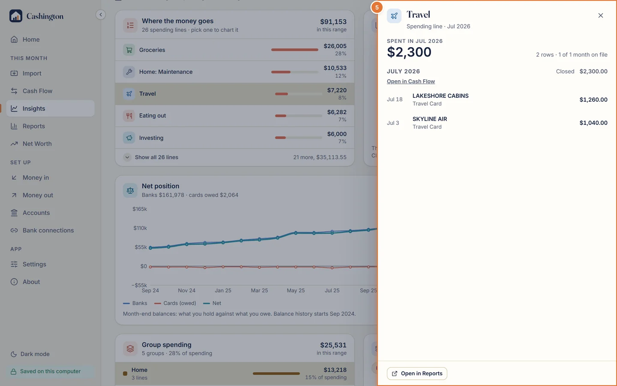Image resolution: width=617 pixels, height=386 pixels.
Task: Click the $91,153 range total
Action: tap(333, 22)
